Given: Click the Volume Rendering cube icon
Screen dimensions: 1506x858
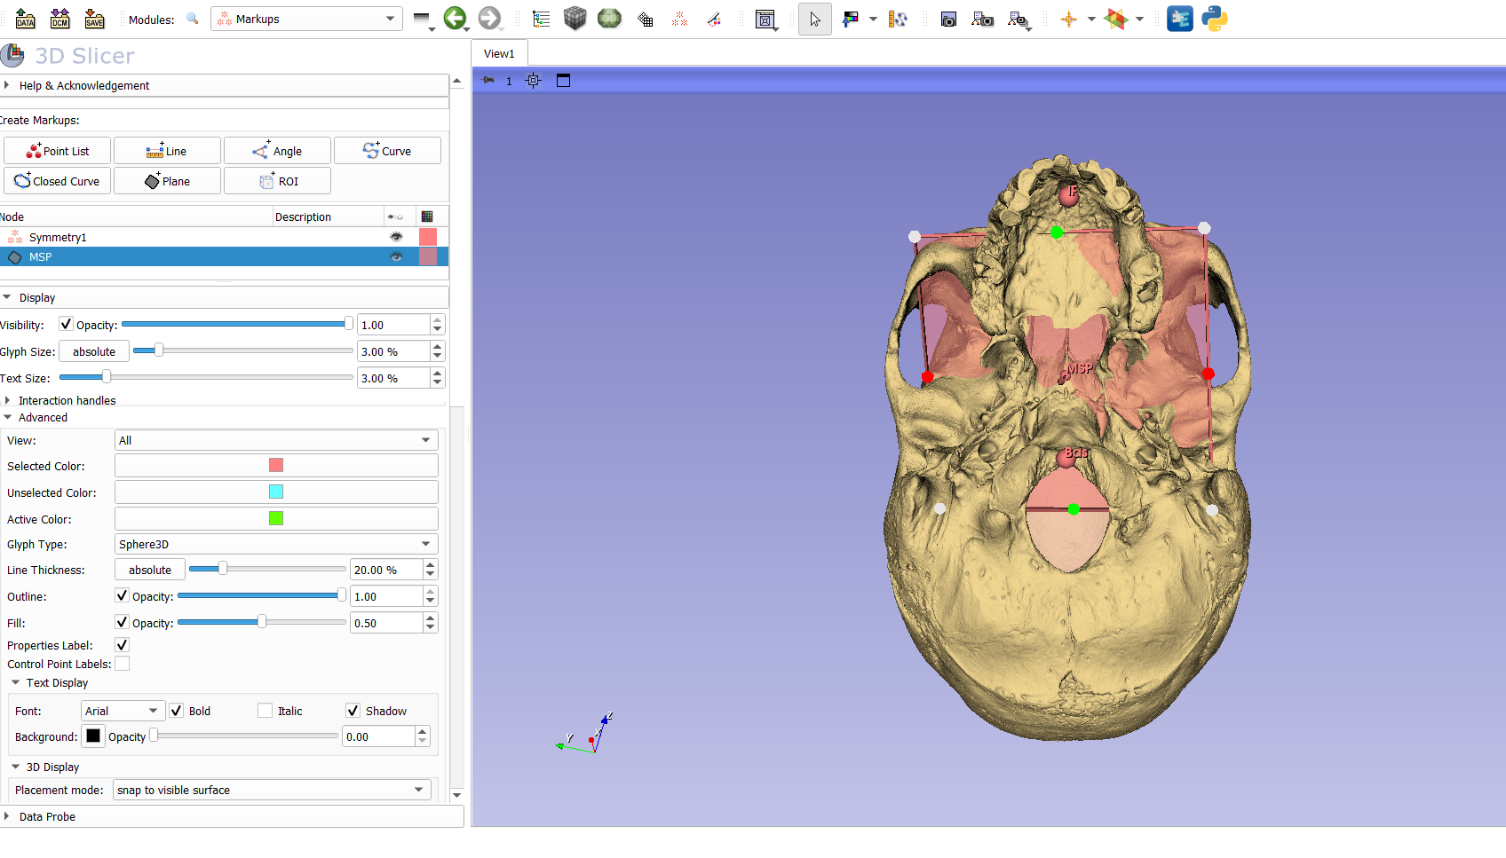Looking at the screenshot, I should pyautogui.click(x=575, y=19).
